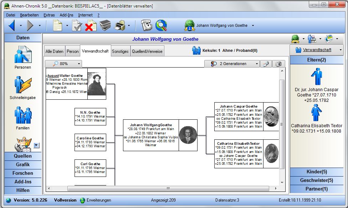Open the Verwandtschaft panel dropdown arrow

pos(341,50)
